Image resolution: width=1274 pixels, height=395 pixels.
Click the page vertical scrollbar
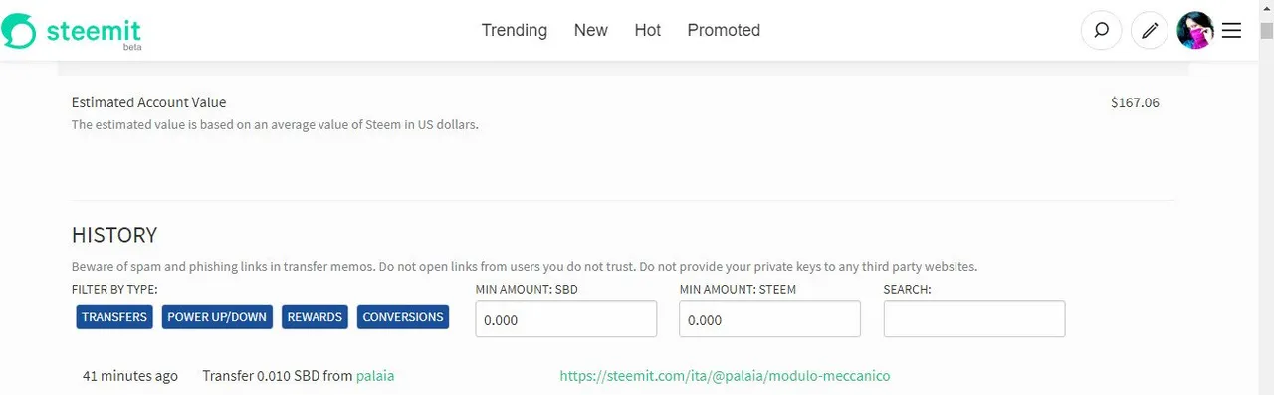(1266, 199)
